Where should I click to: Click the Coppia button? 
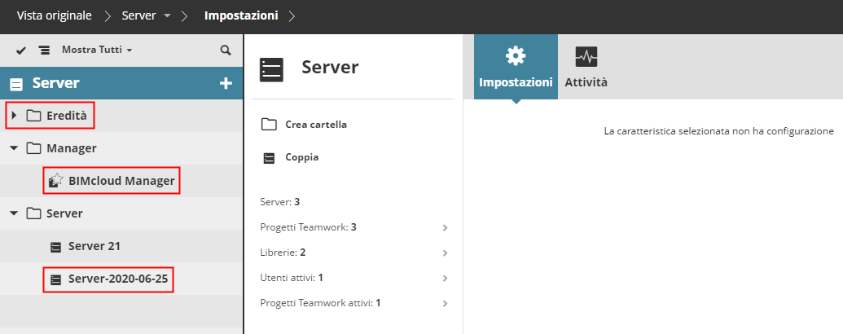click(301, 157)
